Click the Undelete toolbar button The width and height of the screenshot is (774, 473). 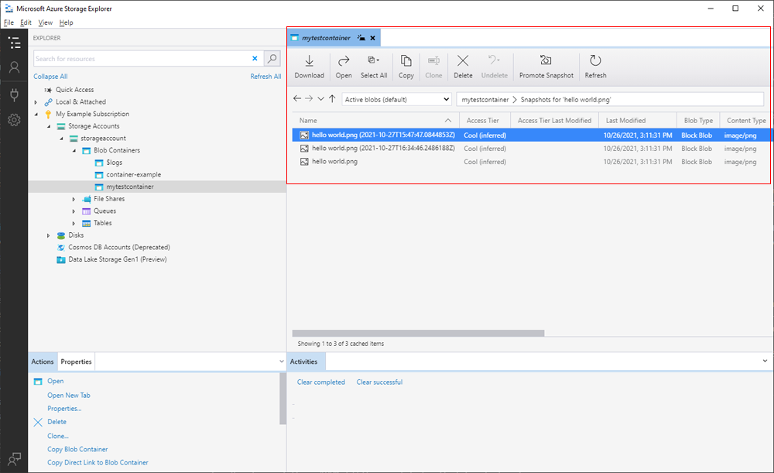coord(494,66)
